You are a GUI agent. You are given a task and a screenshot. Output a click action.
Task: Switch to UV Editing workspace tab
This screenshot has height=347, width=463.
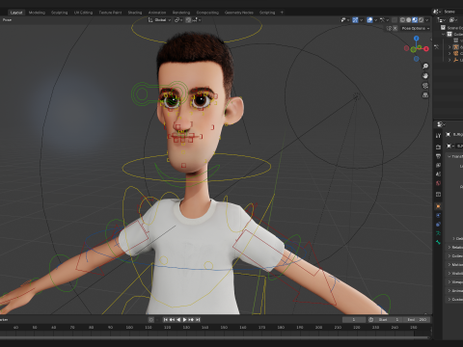coord(83,13)
